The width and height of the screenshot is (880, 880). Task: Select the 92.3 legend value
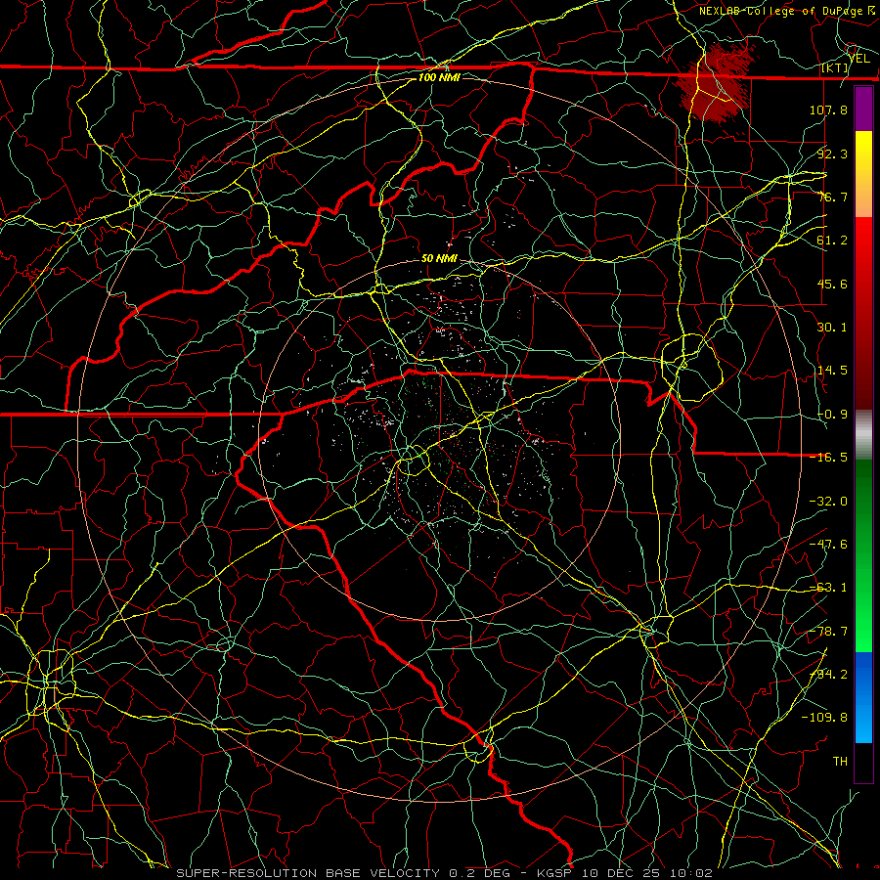[832, 154]
